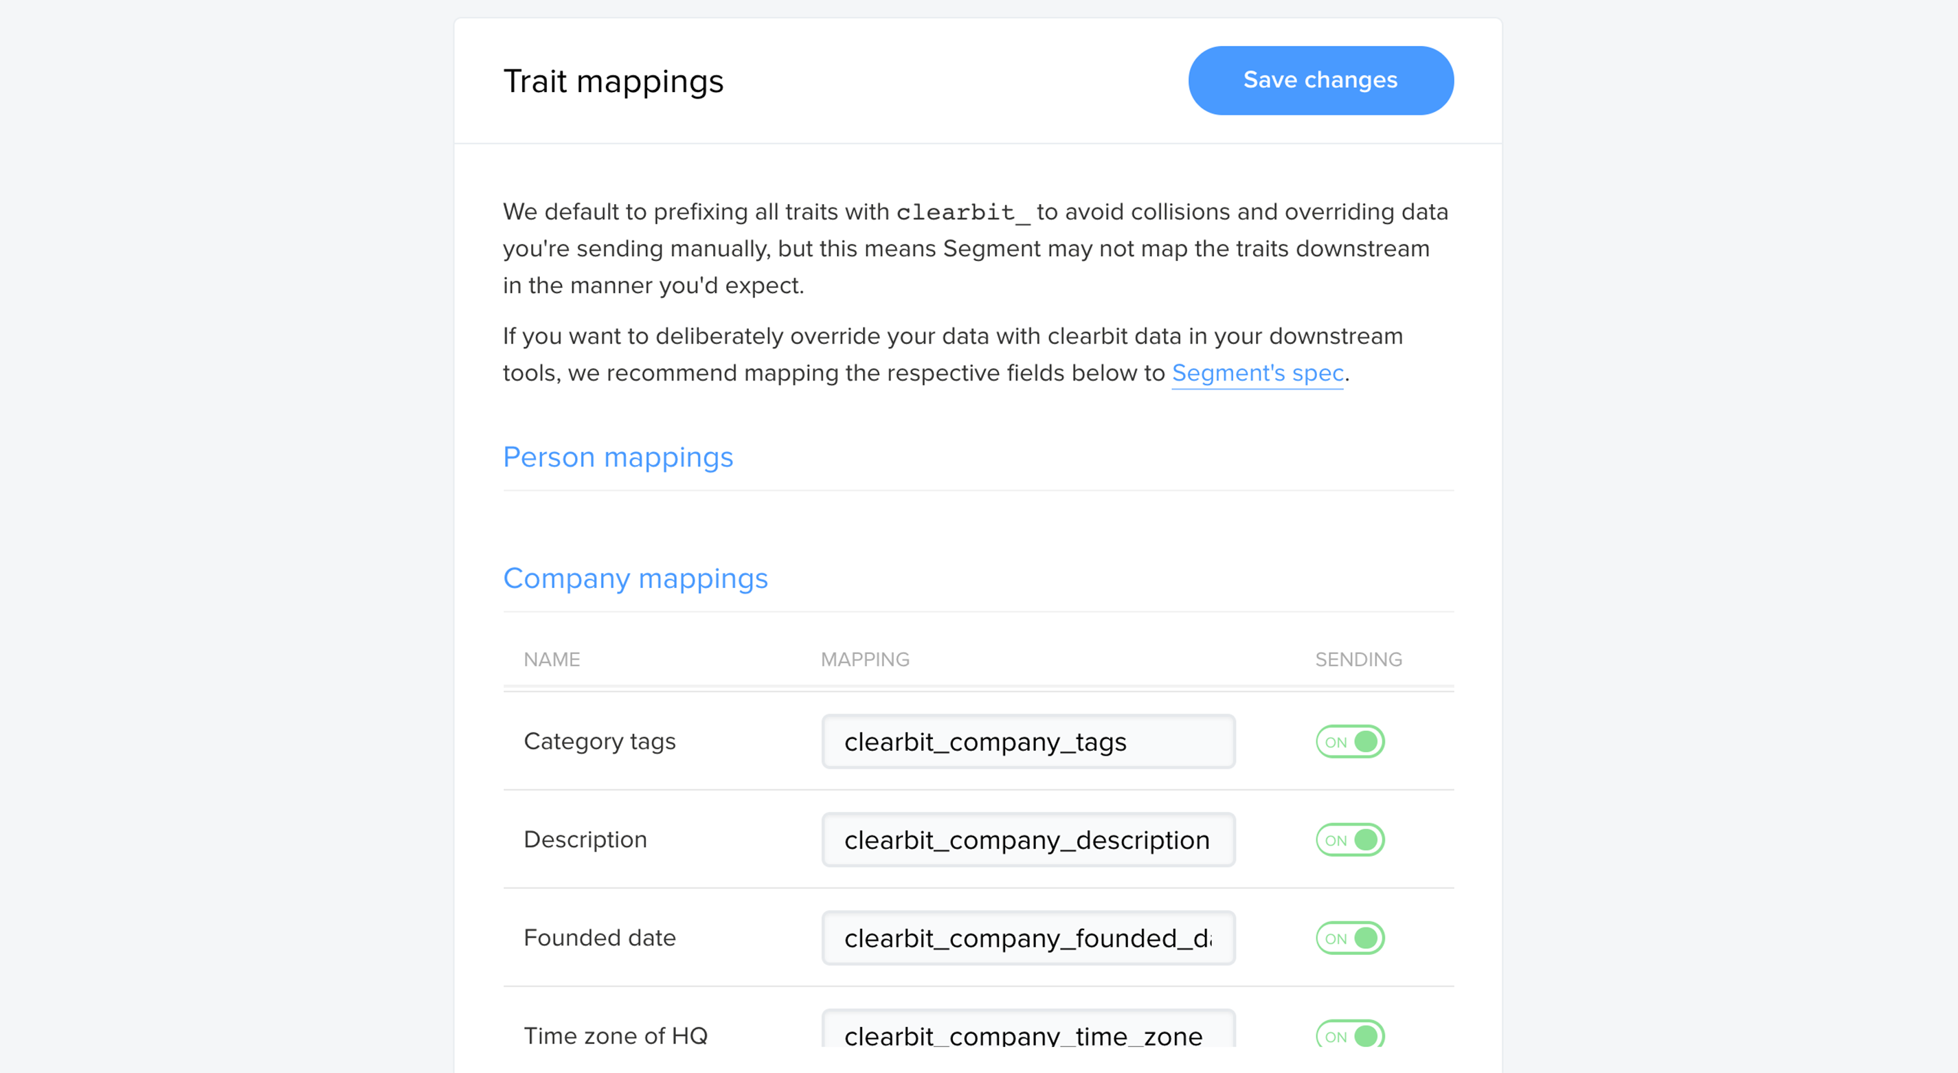Edit the clearbit_company_tags mapping field
1958x1073 pixels.
(x=1028, y=742)
